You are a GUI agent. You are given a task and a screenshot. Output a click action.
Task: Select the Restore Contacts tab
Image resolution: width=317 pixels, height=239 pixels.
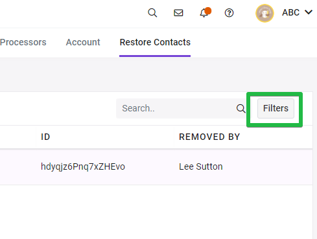(155, 42)
